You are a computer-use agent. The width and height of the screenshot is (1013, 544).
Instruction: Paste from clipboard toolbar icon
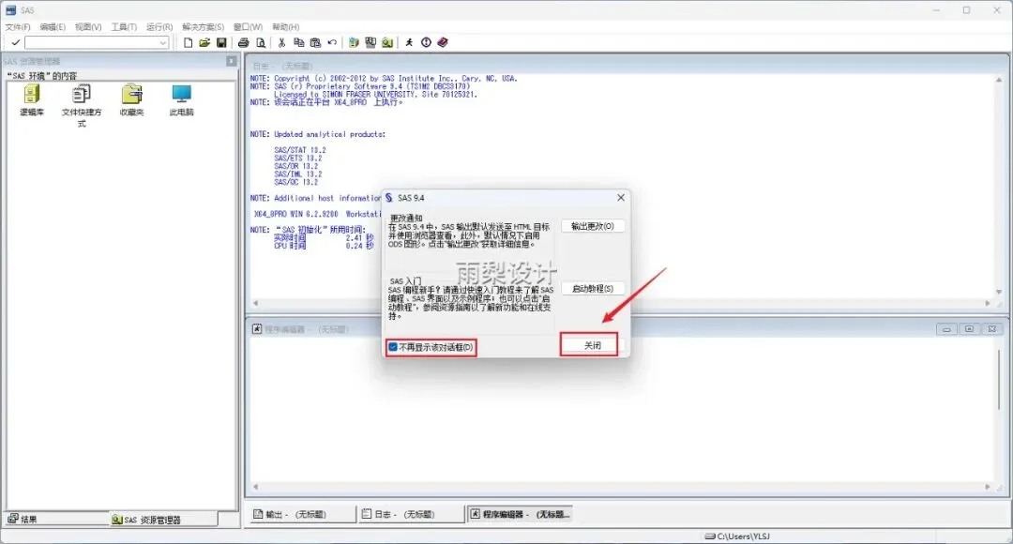click(x=315, y=42)
